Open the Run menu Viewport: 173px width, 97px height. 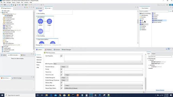22,2
